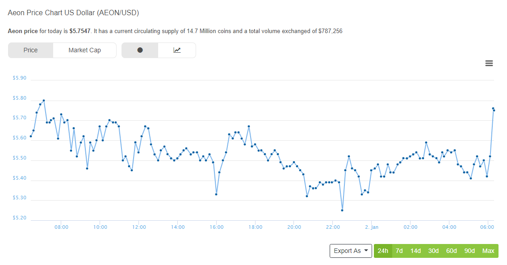
Task: Choose the 7d time range
Action: click(x=399, y=251)
